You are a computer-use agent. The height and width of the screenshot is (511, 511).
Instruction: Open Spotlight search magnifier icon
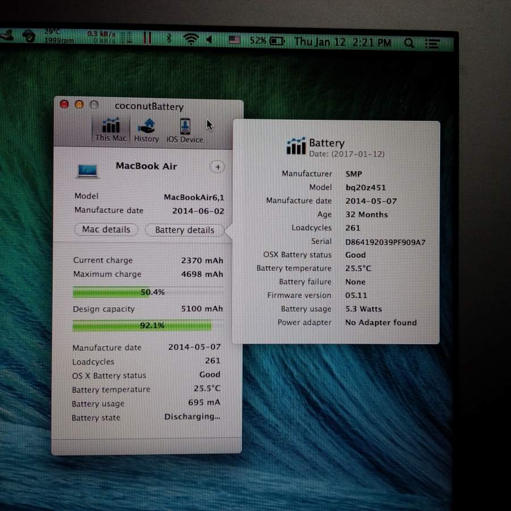409,43
